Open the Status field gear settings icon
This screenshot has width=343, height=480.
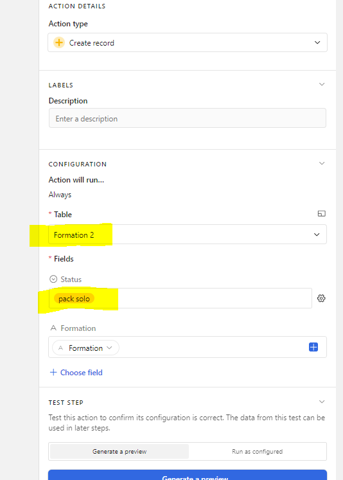click(x=321, y=298)
